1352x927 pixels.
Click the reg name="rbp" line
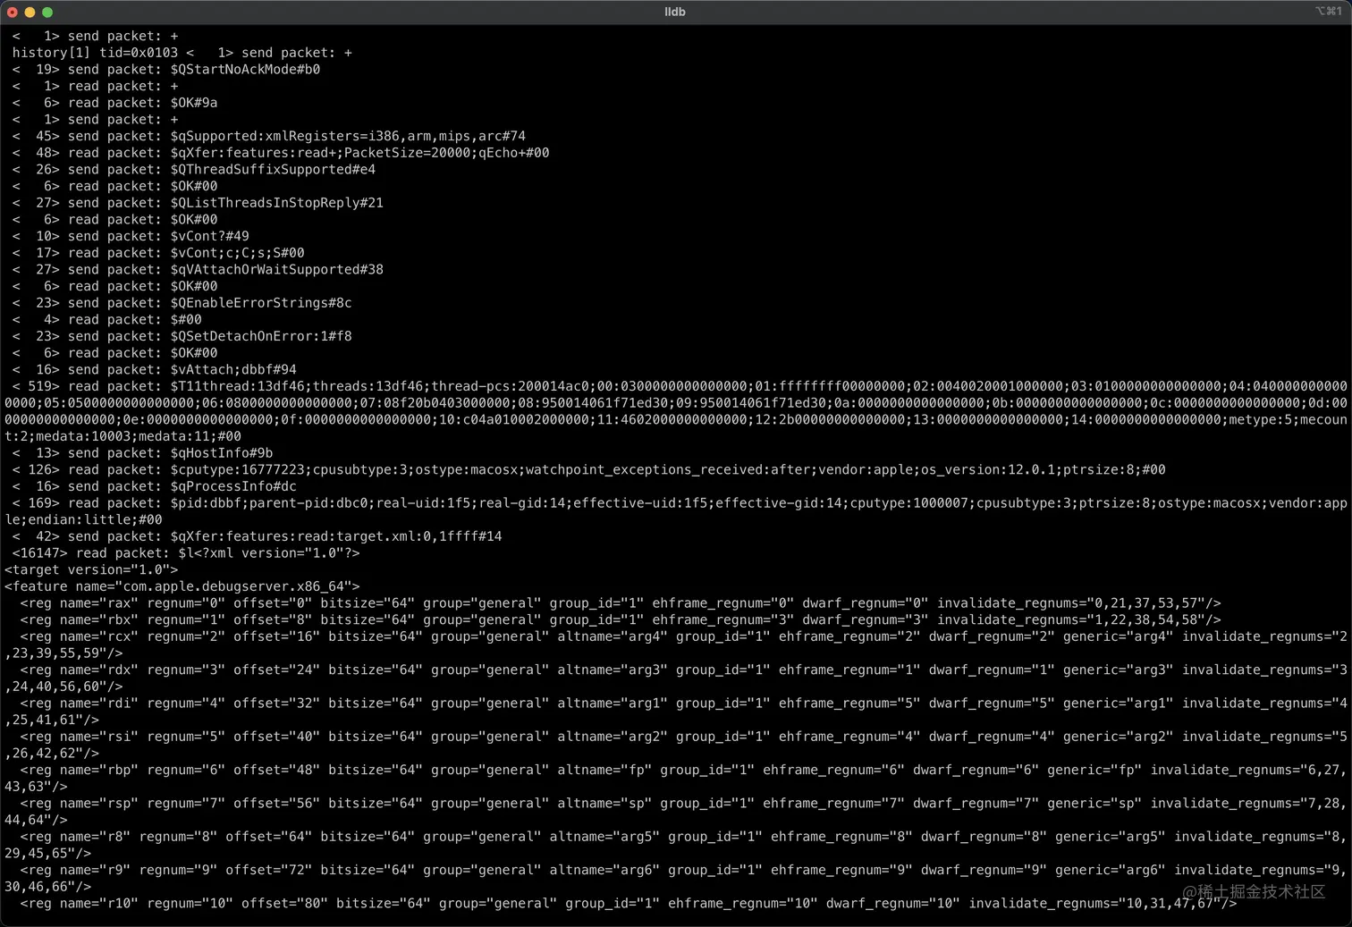coord(676,779)
